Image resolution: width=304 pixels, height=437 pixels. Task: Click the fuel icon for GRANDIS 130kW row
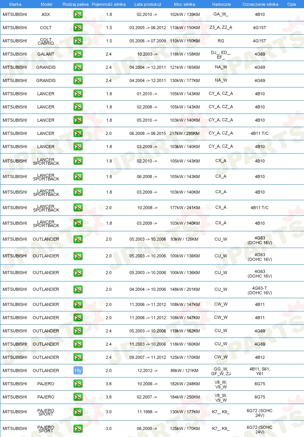78,80
